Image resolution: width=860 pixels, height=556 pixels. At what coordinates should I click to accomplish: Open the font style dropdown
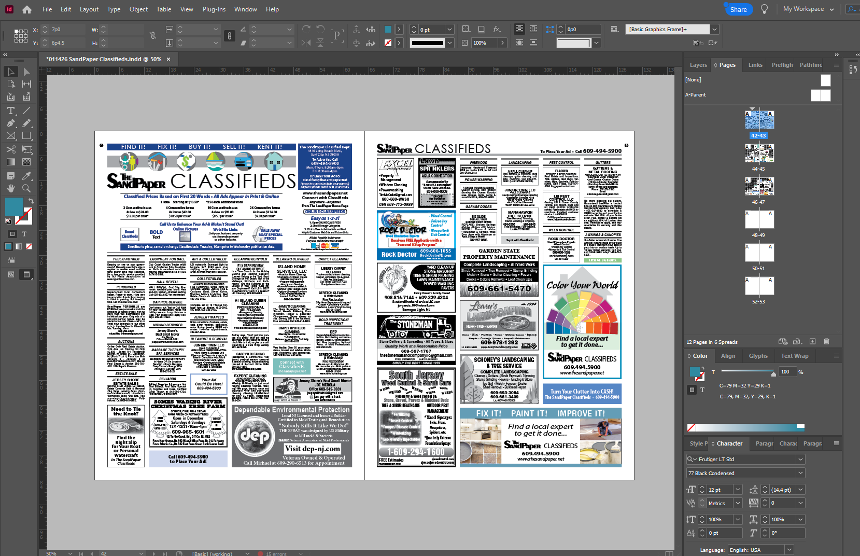point(800,473)
